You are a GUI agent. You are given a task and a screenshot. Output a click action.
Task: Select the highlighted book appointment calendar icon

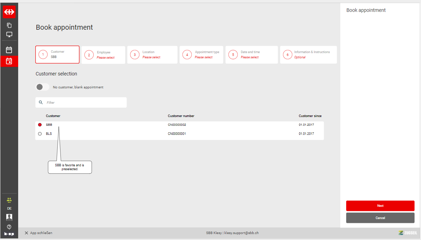9,61
